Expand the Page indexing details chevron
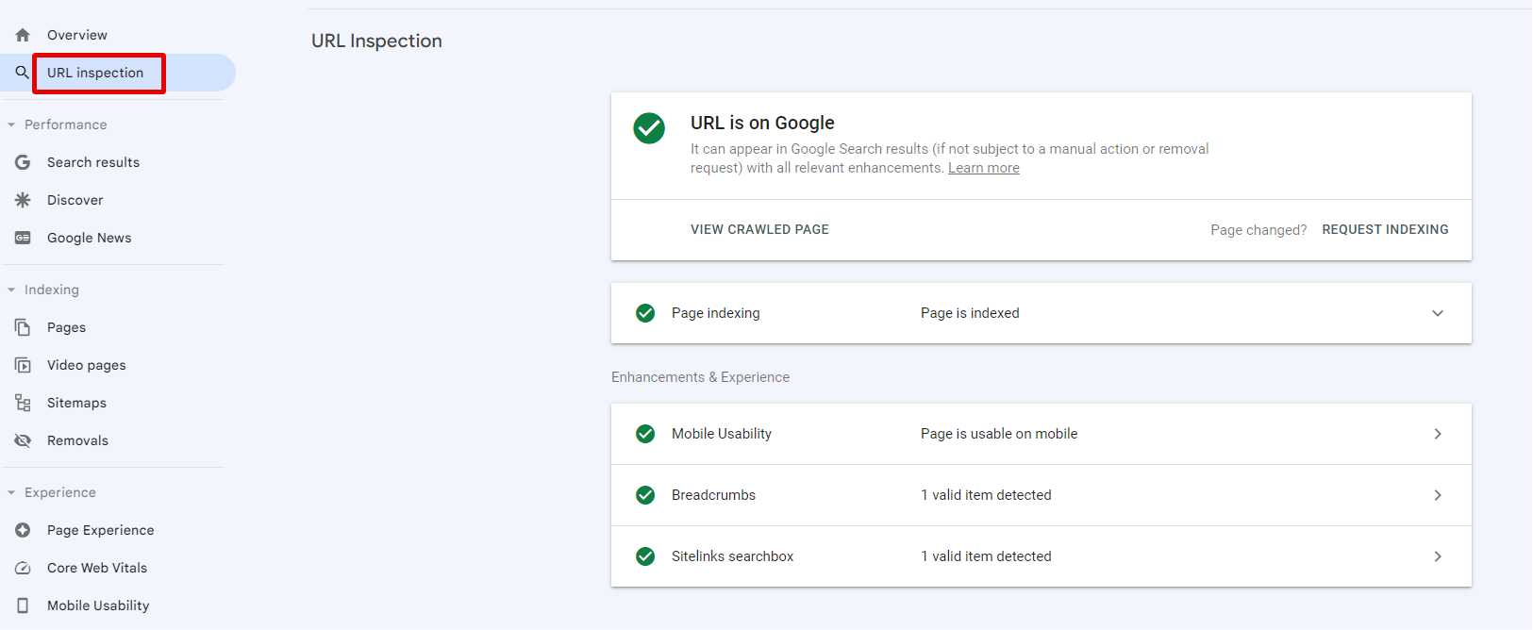Viewport: 1533px width, 630px height. [1438, 313]
